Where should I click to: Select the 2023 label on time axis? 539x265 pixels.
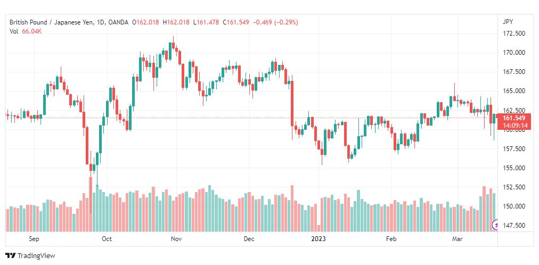coord(319,239)
